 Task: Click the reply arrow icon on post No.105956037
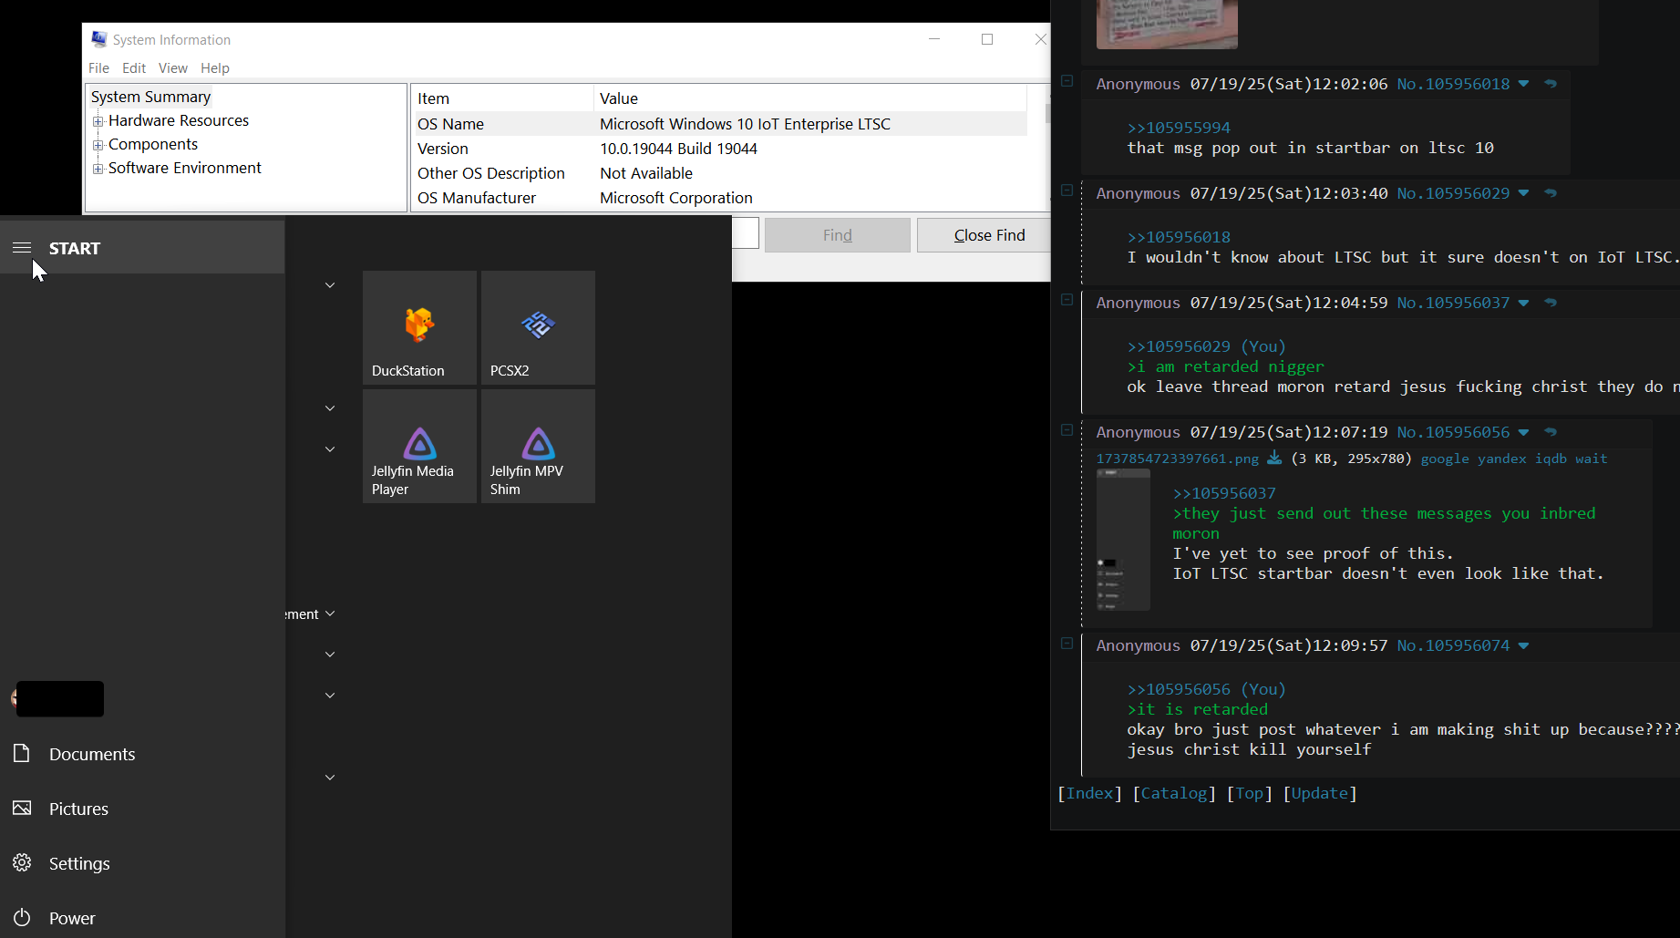[1551, 303]
